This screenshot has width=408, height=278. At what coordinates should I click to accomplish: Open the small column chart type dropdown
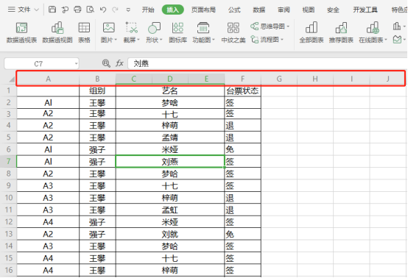399,26
